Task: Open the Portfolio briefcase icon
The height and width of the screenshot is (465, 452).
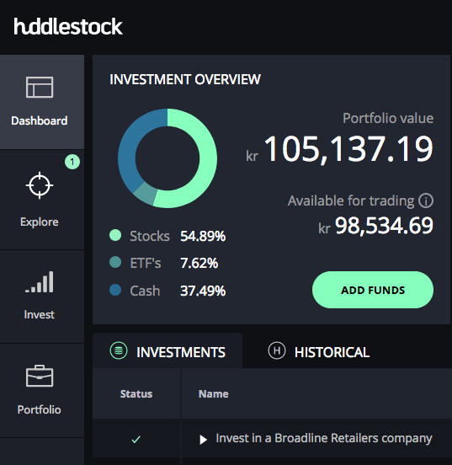Action: pyautogui.click(x=40, y=376)
